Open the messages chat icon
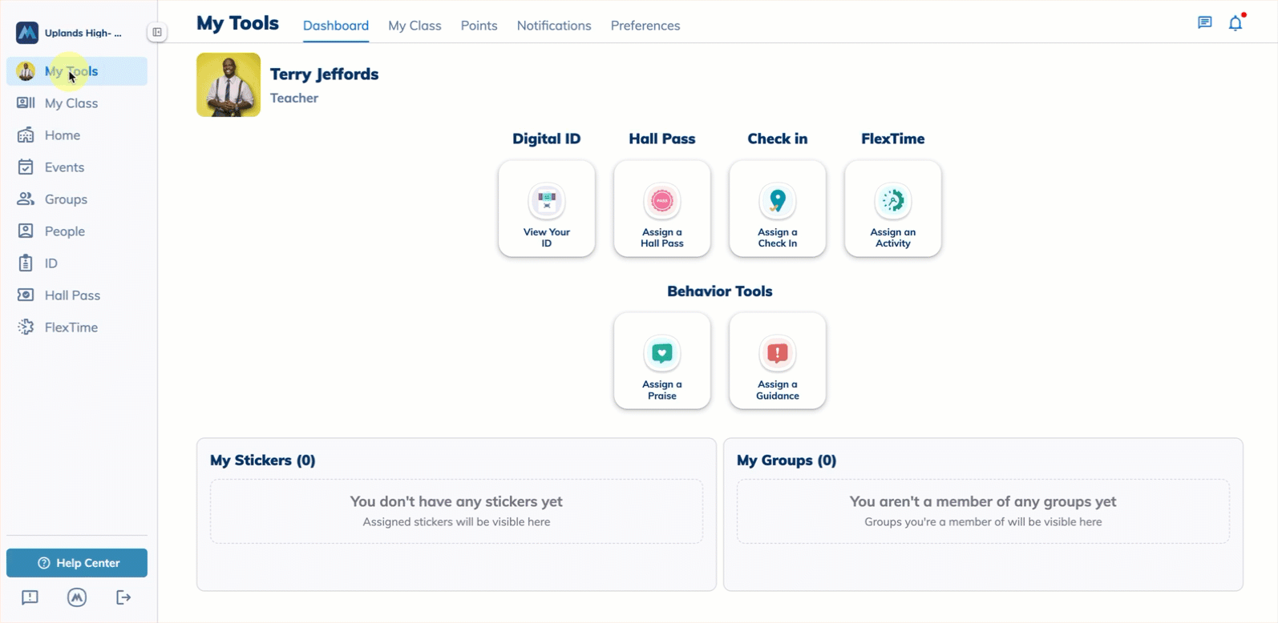1278x623 pixels. pyautogui.click(x=1204, y=22)
